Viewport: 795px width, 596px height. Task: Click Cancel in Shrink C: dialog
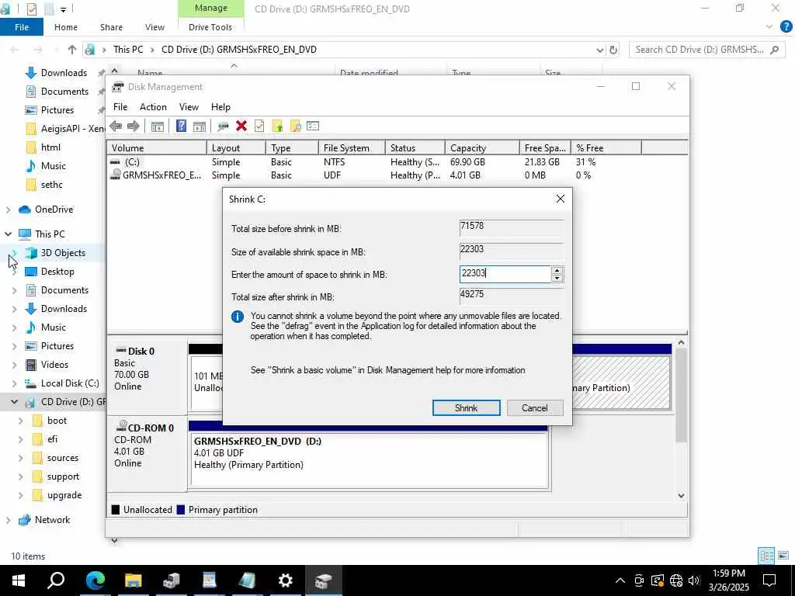[x=534, y=408]
